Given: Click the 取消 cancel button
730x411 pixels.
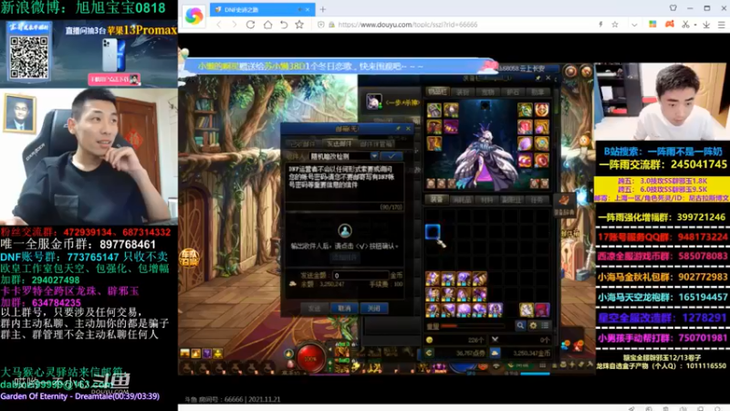Looking at the screenshot, I should 344,308.
